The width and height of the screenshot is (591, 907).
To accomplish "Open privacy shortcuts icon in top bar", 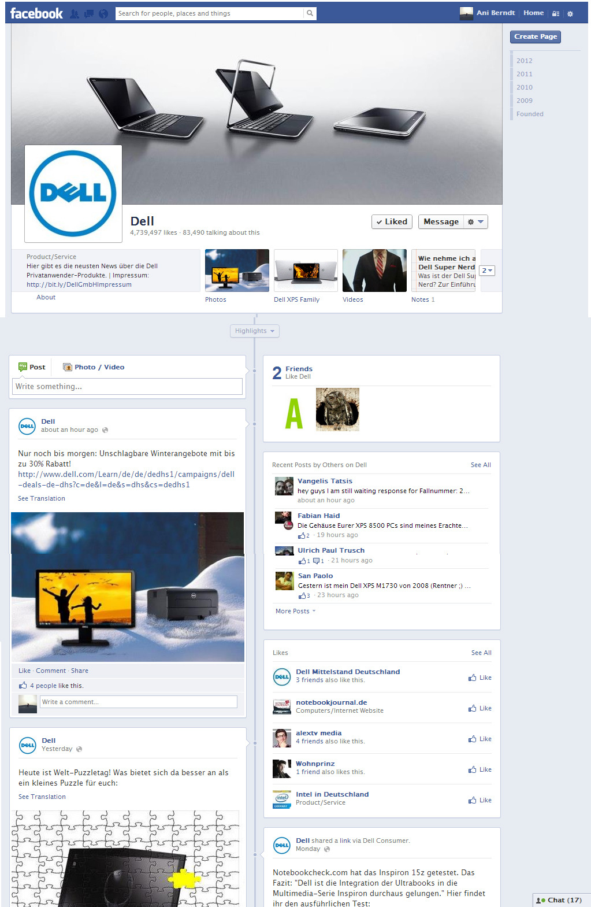I will tap(556, 13).
